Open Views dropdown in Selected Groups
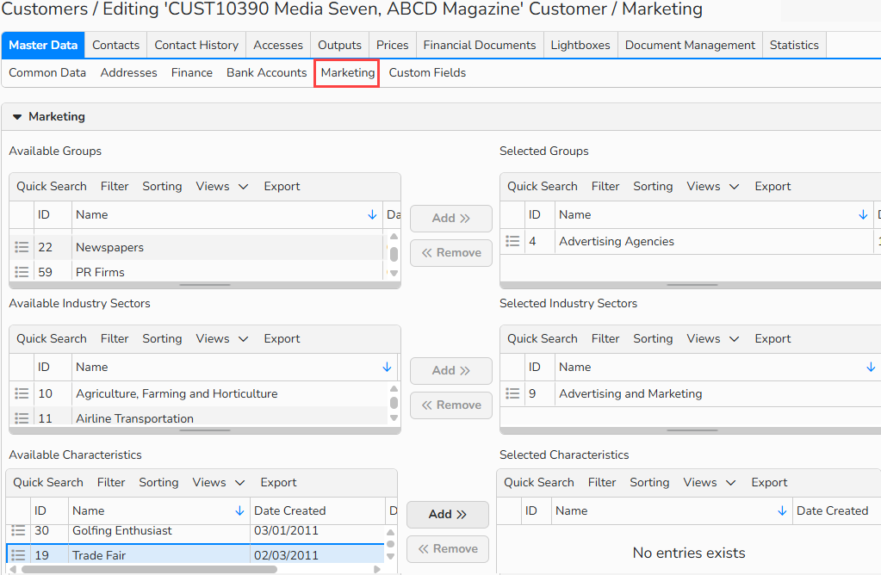 pyautogui.click(x=712, y=187)
